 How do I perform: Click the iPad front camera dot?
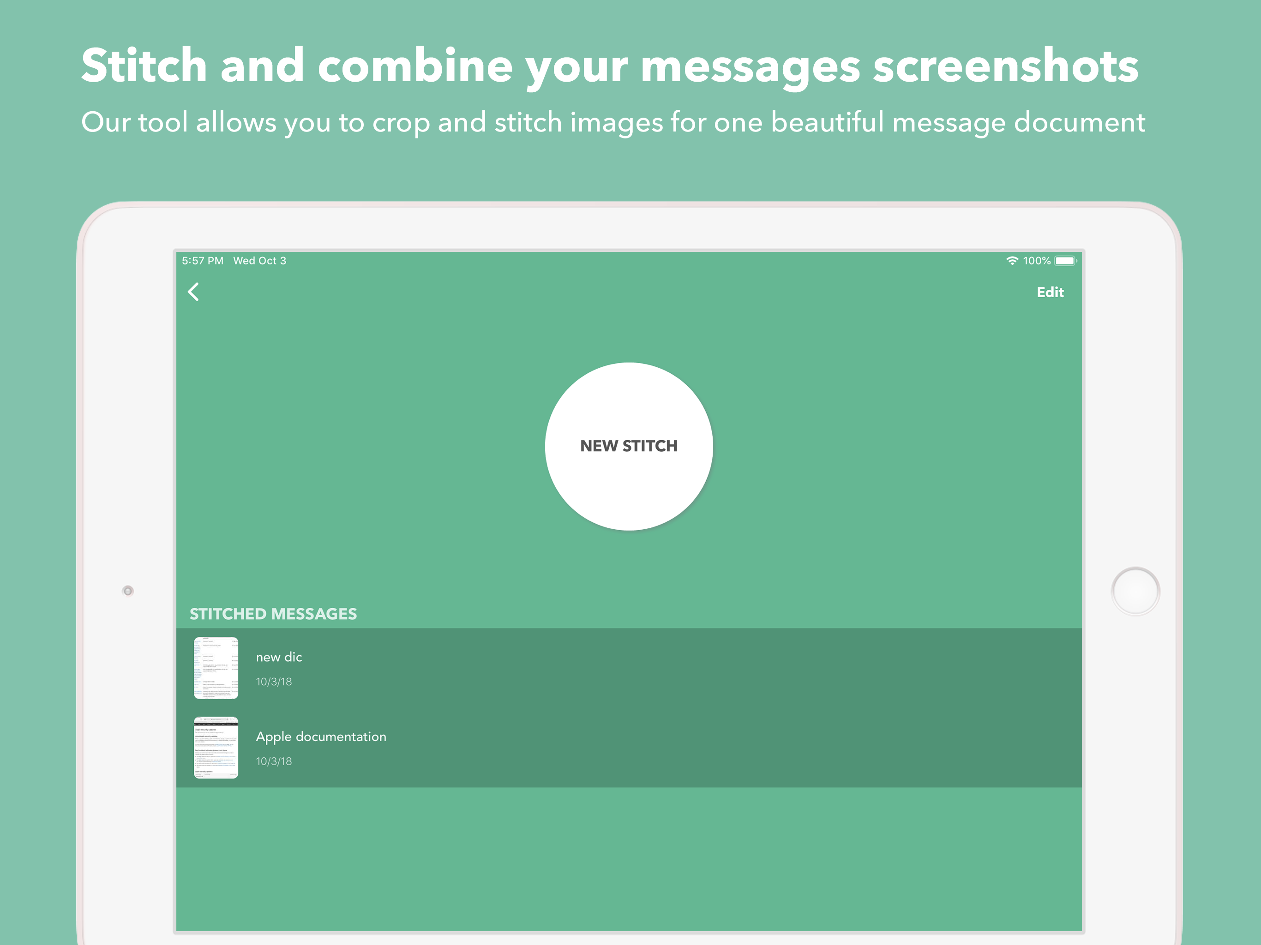[x=128, y=591]
